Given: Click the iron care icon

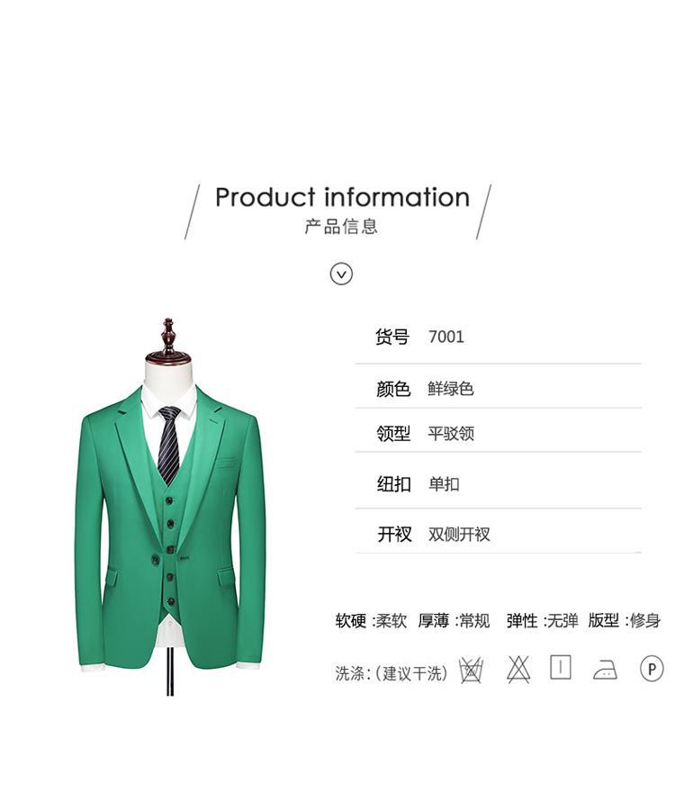Looking at the screenshot, I should [605, 669].
